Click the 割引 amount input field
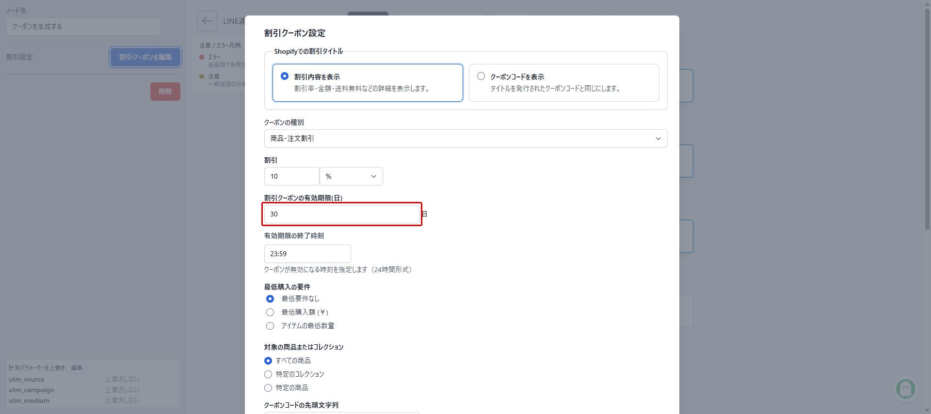931x414 pixels. tap(291, 176)
